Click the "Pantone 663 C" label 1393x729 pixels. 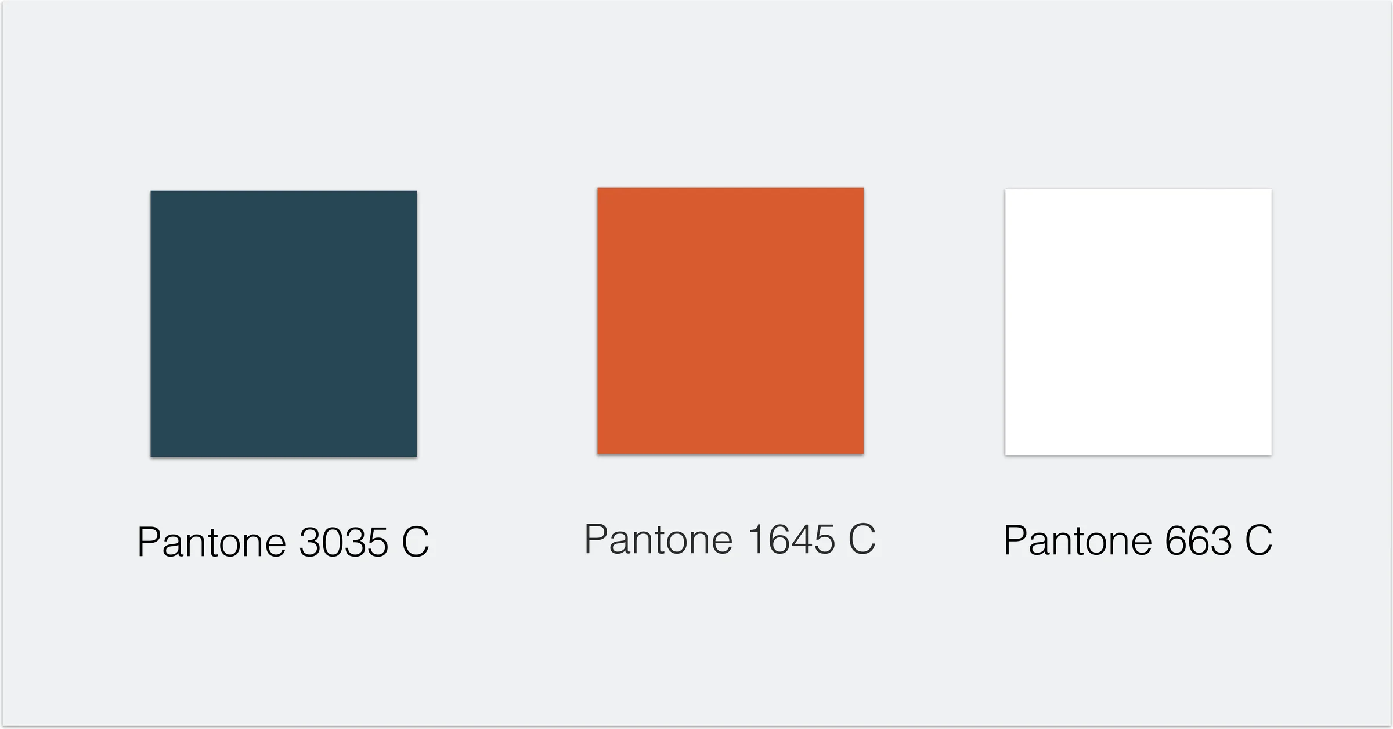[1138, 540]
